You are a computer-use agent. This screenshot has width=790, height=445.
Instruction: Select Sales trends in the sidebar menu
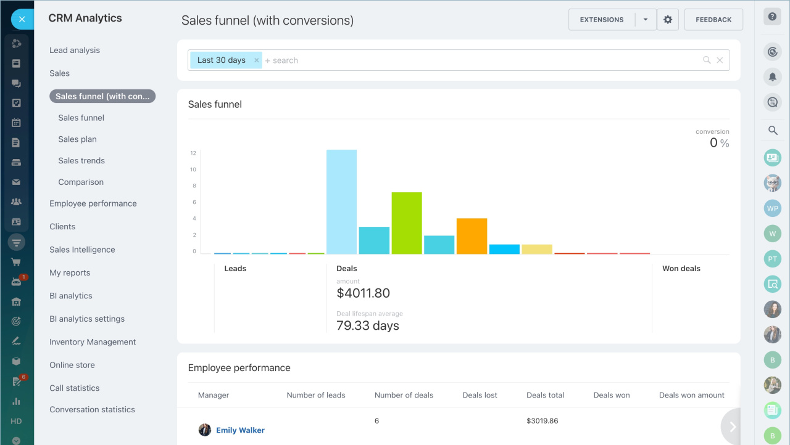81,161
